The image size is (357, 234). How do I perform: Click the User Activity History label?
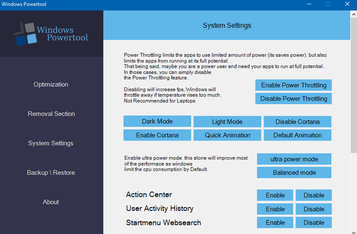pos(160,208)
